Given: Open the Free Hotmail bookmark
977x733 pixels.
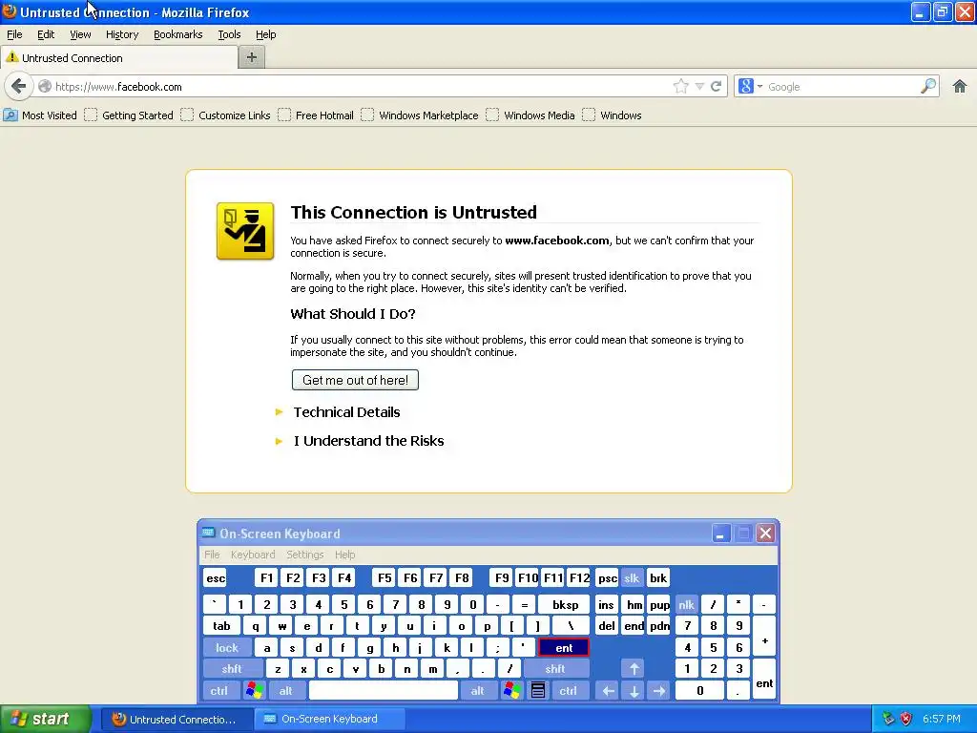Looking at the screenshot, I should 316,115.
